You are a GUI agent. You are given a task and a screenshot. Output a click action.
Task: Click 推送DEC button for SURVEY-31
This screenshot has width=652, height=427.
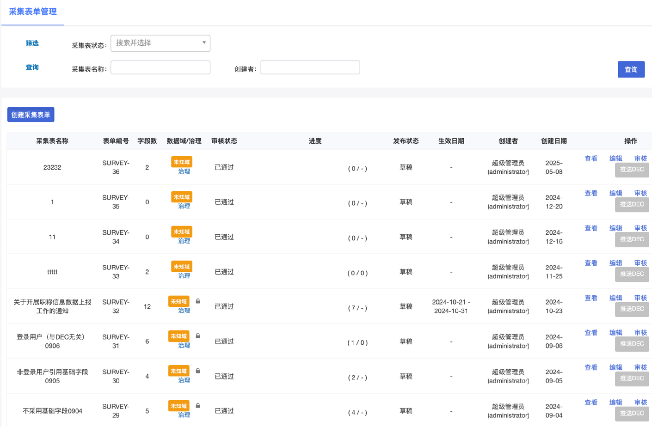click(632, 344)
